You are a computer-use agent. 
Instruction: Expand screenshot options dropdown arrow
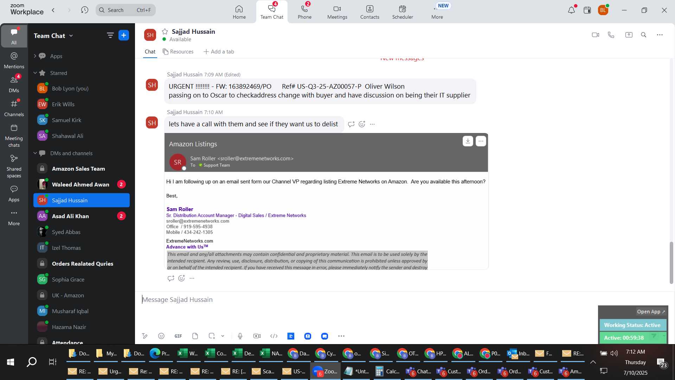(x=223, y=336)
